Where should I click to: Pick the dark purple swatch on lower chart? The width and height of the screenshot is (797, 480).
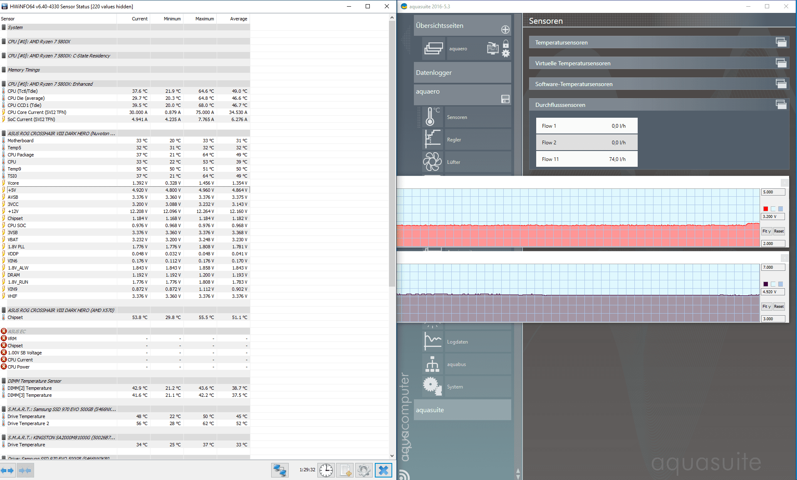pyautogui.click(x=766, y=284)
